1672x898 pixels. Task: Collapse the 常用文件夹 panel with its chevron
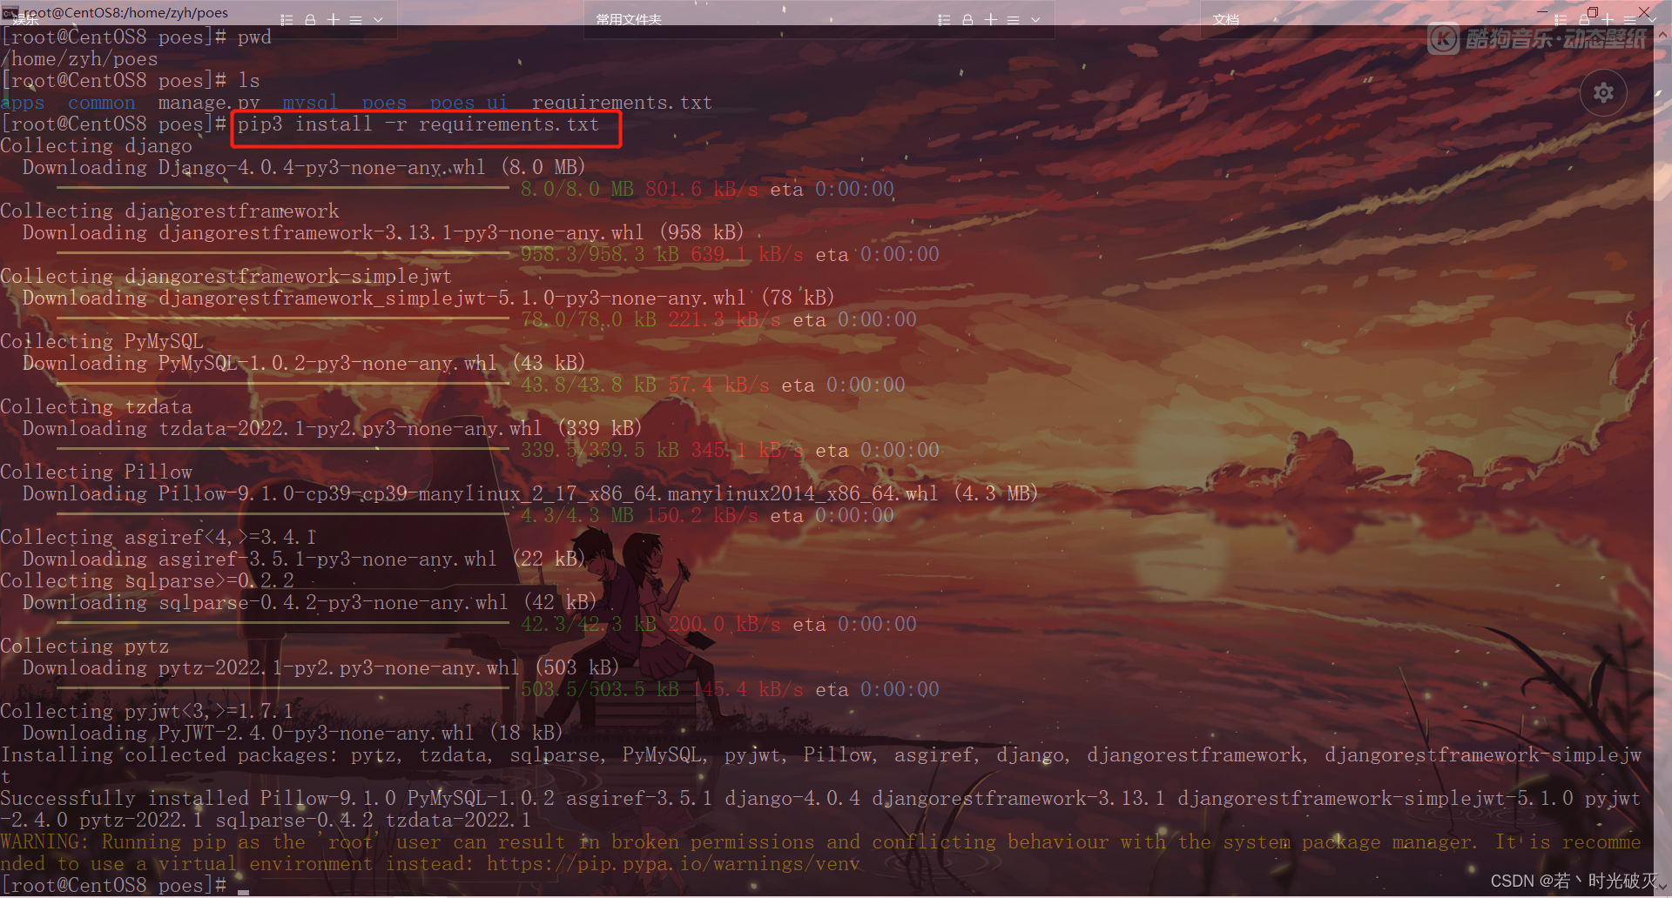(1035, 19)
